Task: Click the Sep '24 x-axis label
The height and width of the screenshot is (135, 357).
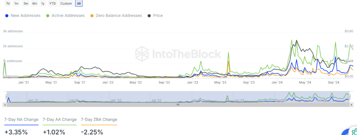Action: pos(334,83)
